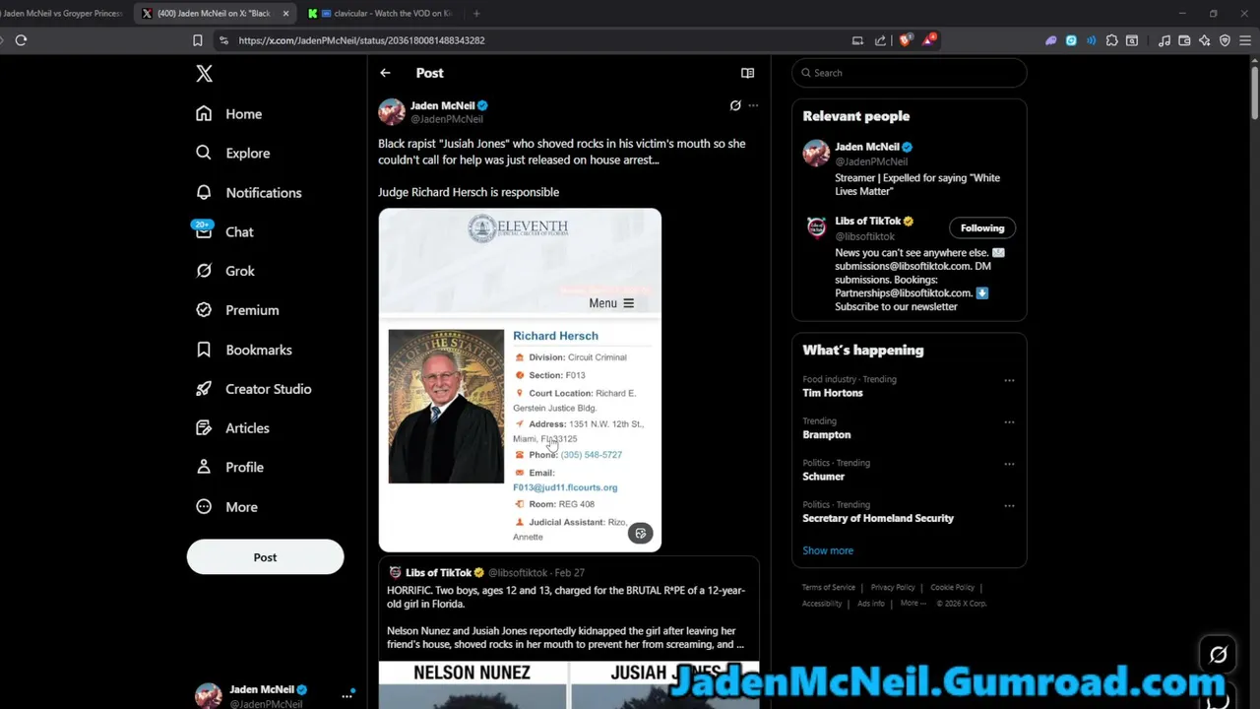Open the Creator Studio rocket icon
The height and width of the screenshot is (709, 1260).
[x=204, y=389]
